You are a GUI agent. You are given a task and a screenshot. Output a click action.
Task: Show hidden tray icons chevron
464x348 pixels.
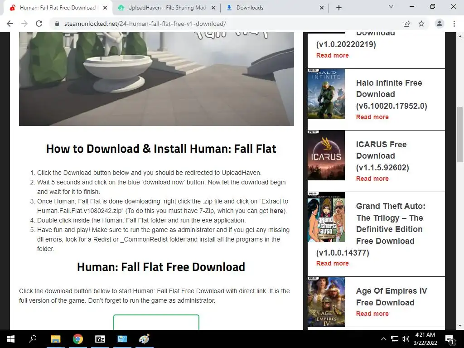click(383, 339)
